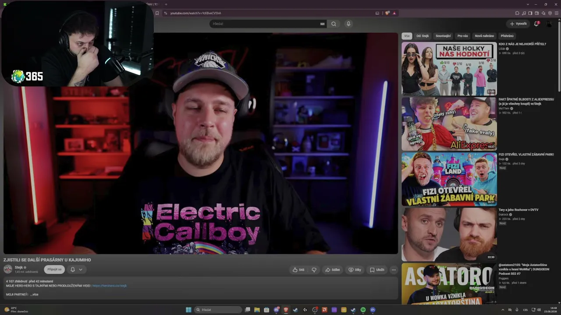Click the browser address bar URL
The width and height of the screenshot is (561, 315).
195,13
